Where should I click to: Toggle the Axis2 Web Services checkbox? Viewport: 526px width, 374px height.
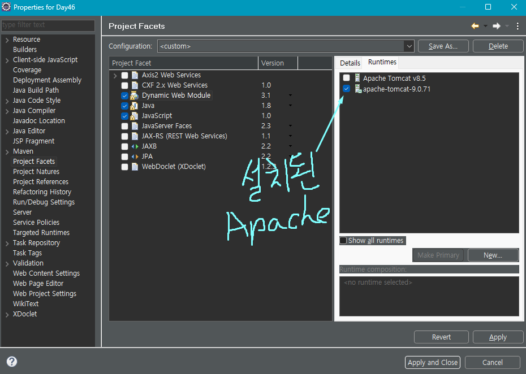125,75
